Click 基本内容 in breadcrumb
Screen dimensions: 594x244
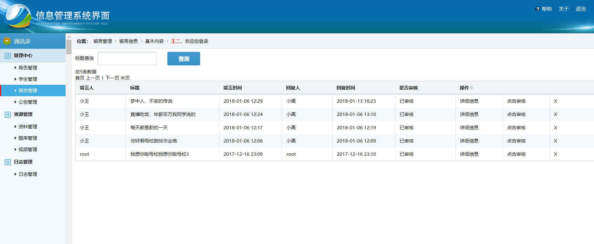(154, 41)
